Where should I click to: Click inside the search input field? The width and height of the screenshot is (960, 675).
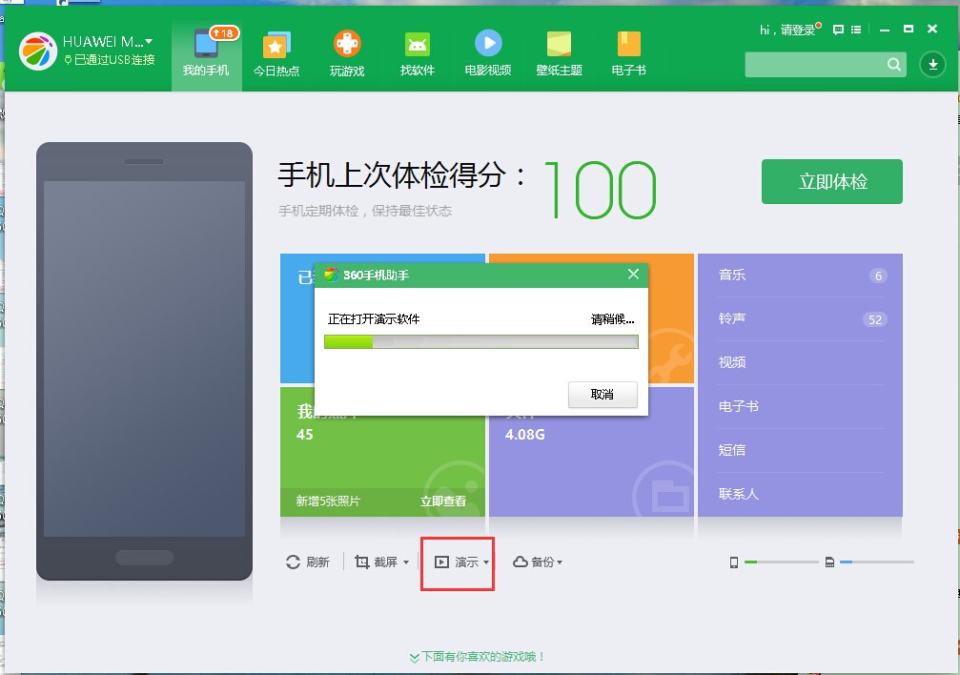[x=815, y=65]
